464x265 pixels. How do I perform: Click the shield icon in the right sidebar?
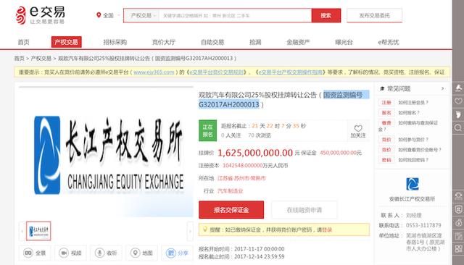(x=458, y=209)
